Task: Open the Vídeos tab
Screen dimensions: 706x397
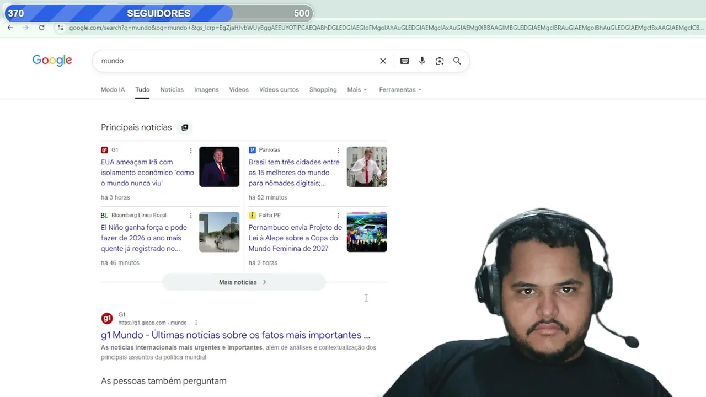Action: coord(239,89)
